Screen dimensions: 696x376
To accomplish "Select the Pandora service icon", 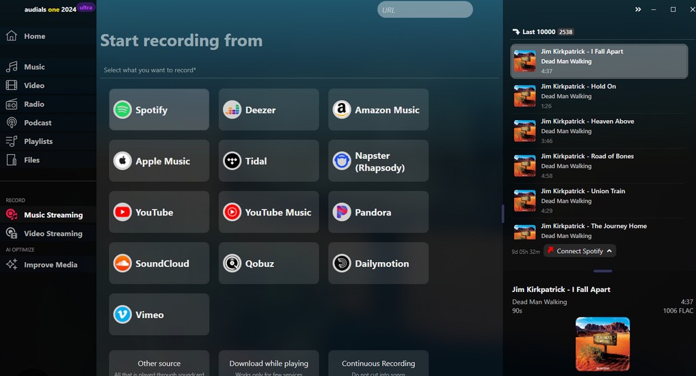I will click(342, 212).
